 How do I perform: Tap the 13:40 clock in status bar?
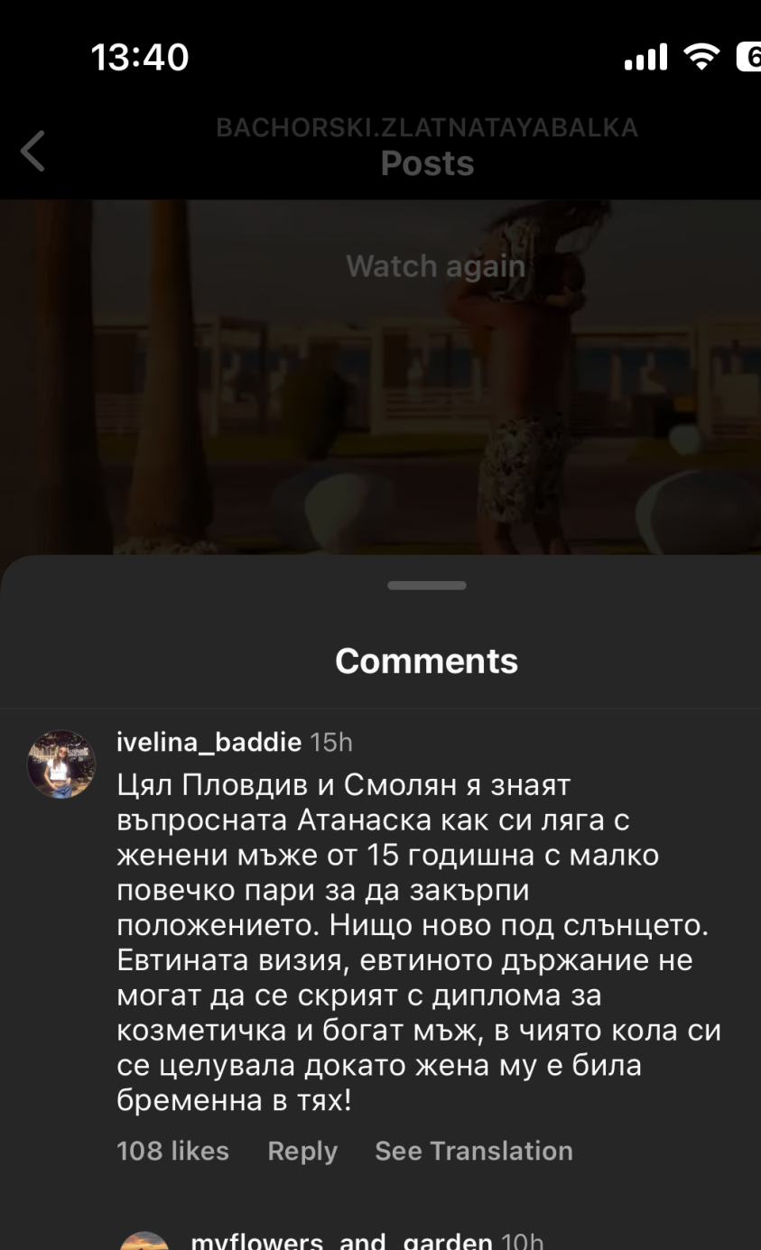point(140,58)
